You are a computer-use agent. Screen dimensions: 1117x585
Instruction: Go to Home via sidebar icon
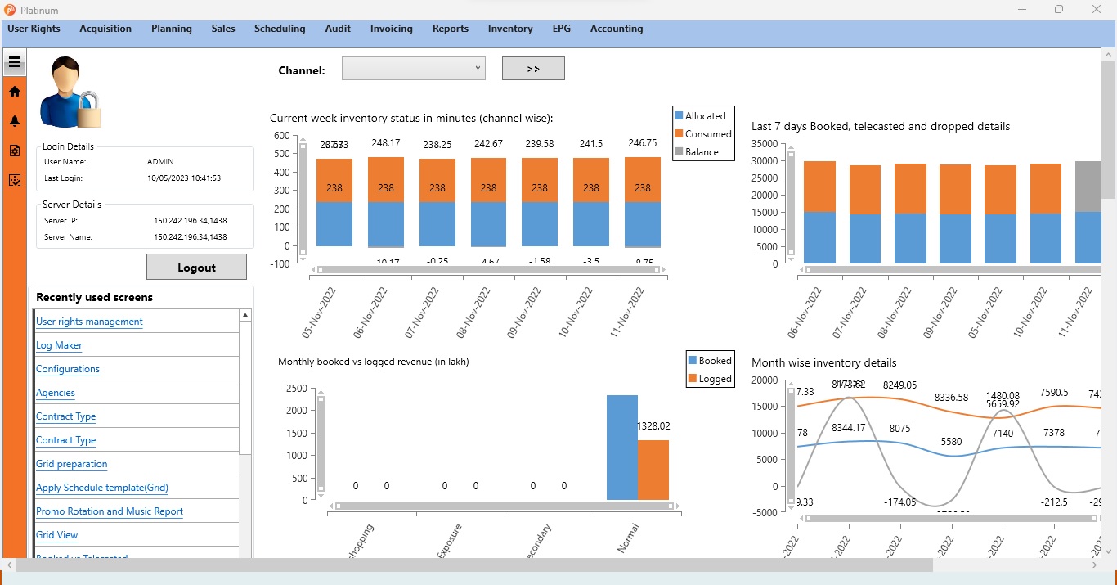[x=15, y=92]
